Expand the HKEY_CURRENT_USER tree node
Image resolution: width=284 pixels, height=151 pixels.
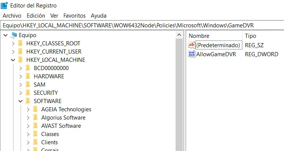pos(13,52)
